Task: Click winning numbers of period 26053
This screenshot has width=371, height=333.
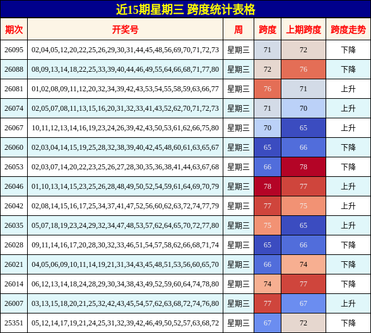Action: tap(125, 167)
